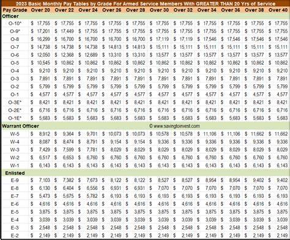Select the "Over 28" column header
This screenshot has height=240, width=290.
135,10
